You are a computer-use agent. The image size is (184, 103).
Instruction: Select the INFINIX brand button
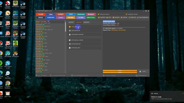pos(71,17)
